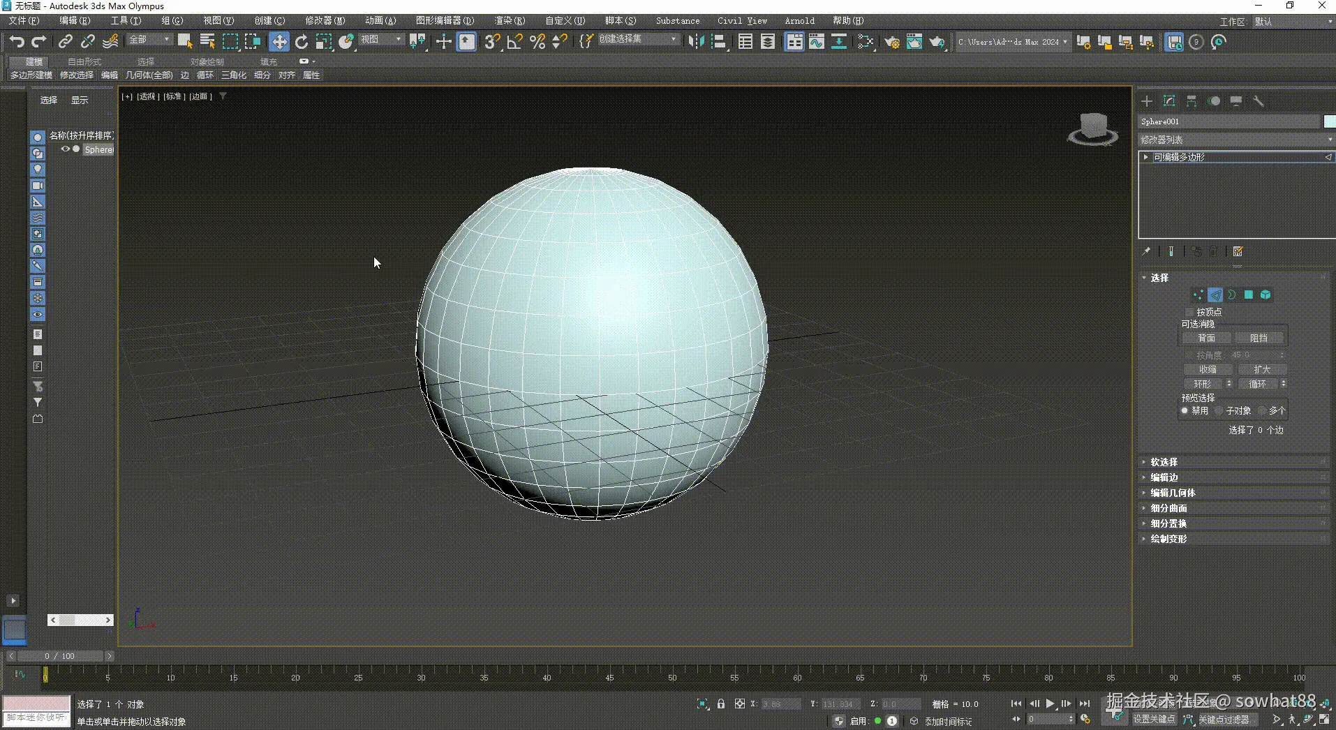Open the Utilities wrench panel
The width and height of the screenshot is (1336, 730).
point(1259,101)
